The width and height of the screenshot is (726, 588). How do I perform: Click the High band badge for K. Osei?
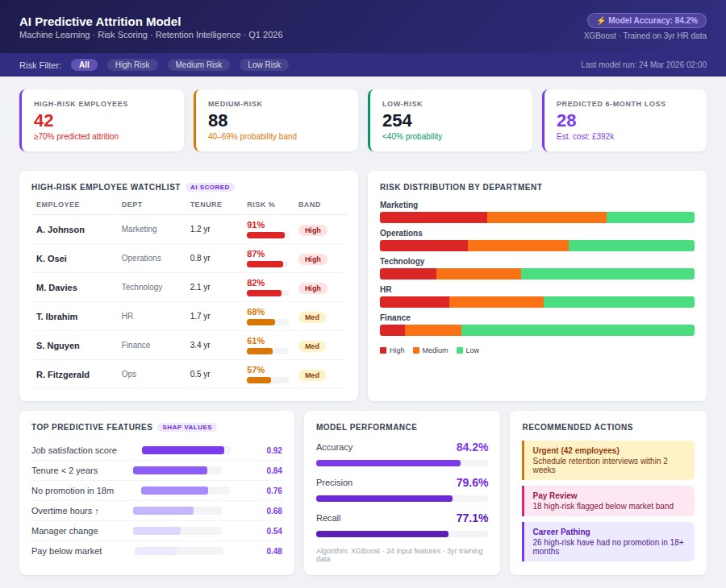tap(312, 259)
